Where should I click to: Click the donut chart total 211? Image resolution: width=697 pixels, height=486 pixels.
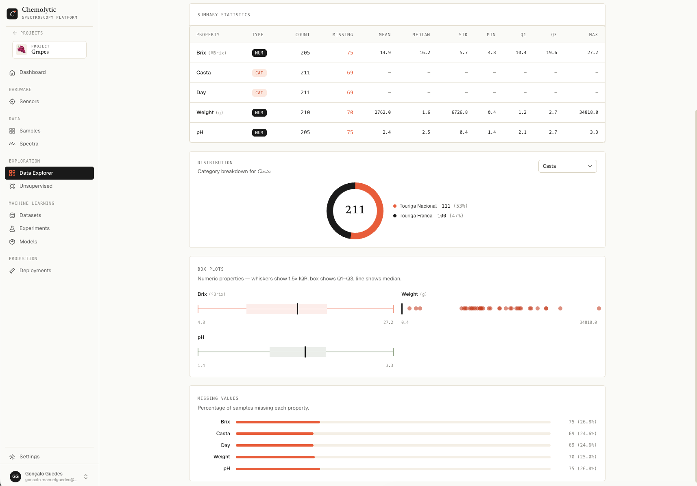[x=355, y=210]
